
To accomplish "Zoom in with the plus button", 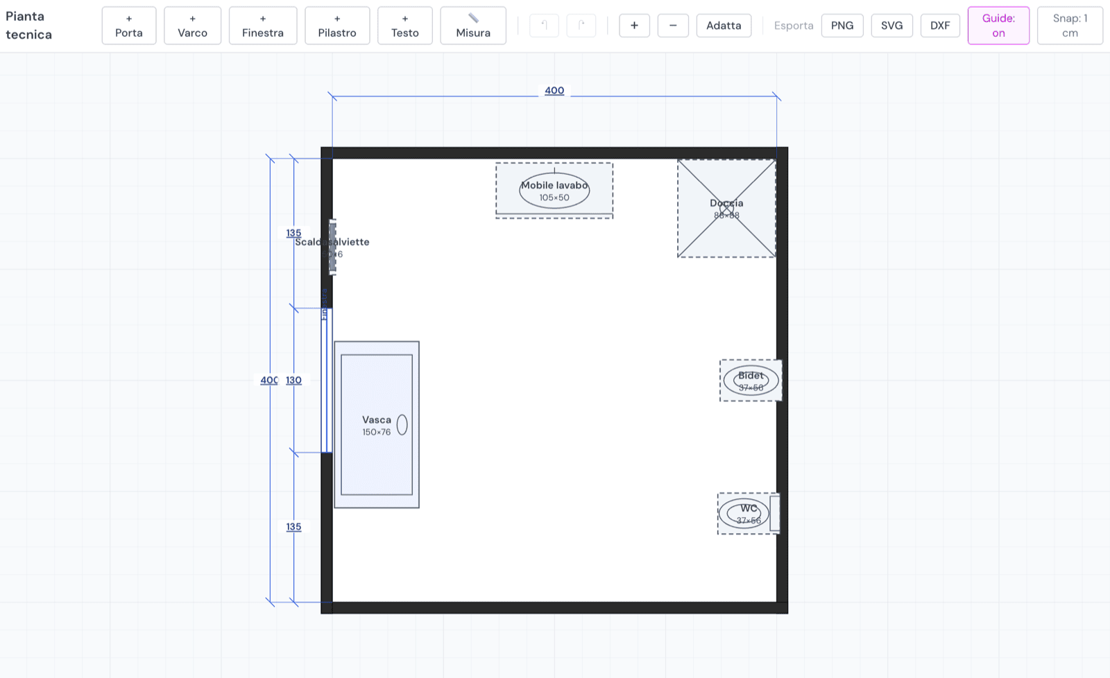I will 634,26.
